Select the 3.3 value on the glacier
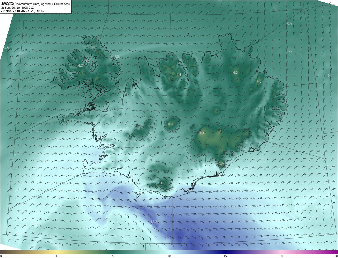 201,133
